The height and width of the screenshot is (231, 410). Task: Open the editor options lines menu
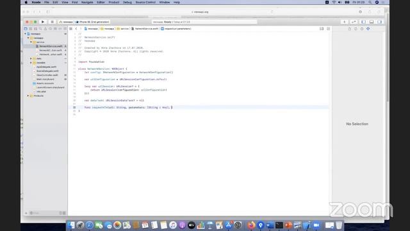[x=322, y=29]
